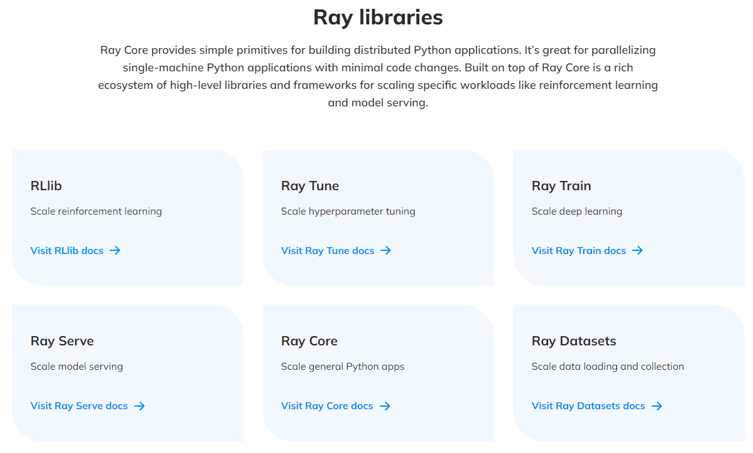
Task: Open the Visit RLlib docs link
Action: pos(67,250)
